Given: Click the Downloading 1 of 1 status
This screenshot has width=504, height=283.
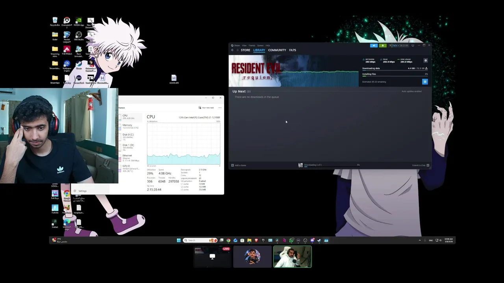Looking at the screenshot, I should point(313,165).
